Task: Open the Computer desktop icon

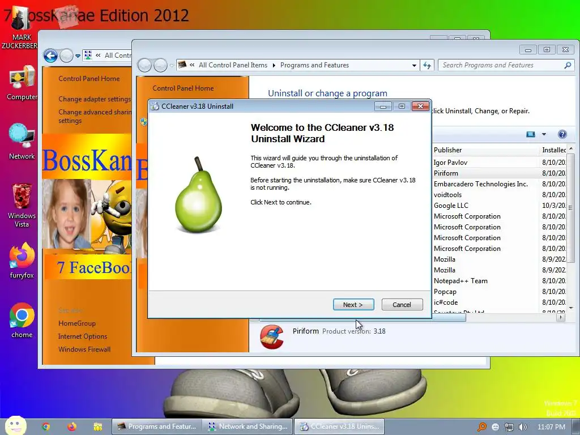Action: [22, 83]
